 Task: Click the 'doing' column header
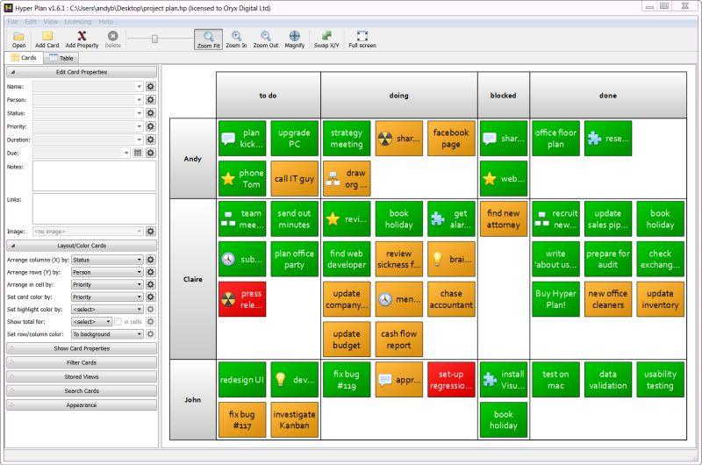pos(399,96)
